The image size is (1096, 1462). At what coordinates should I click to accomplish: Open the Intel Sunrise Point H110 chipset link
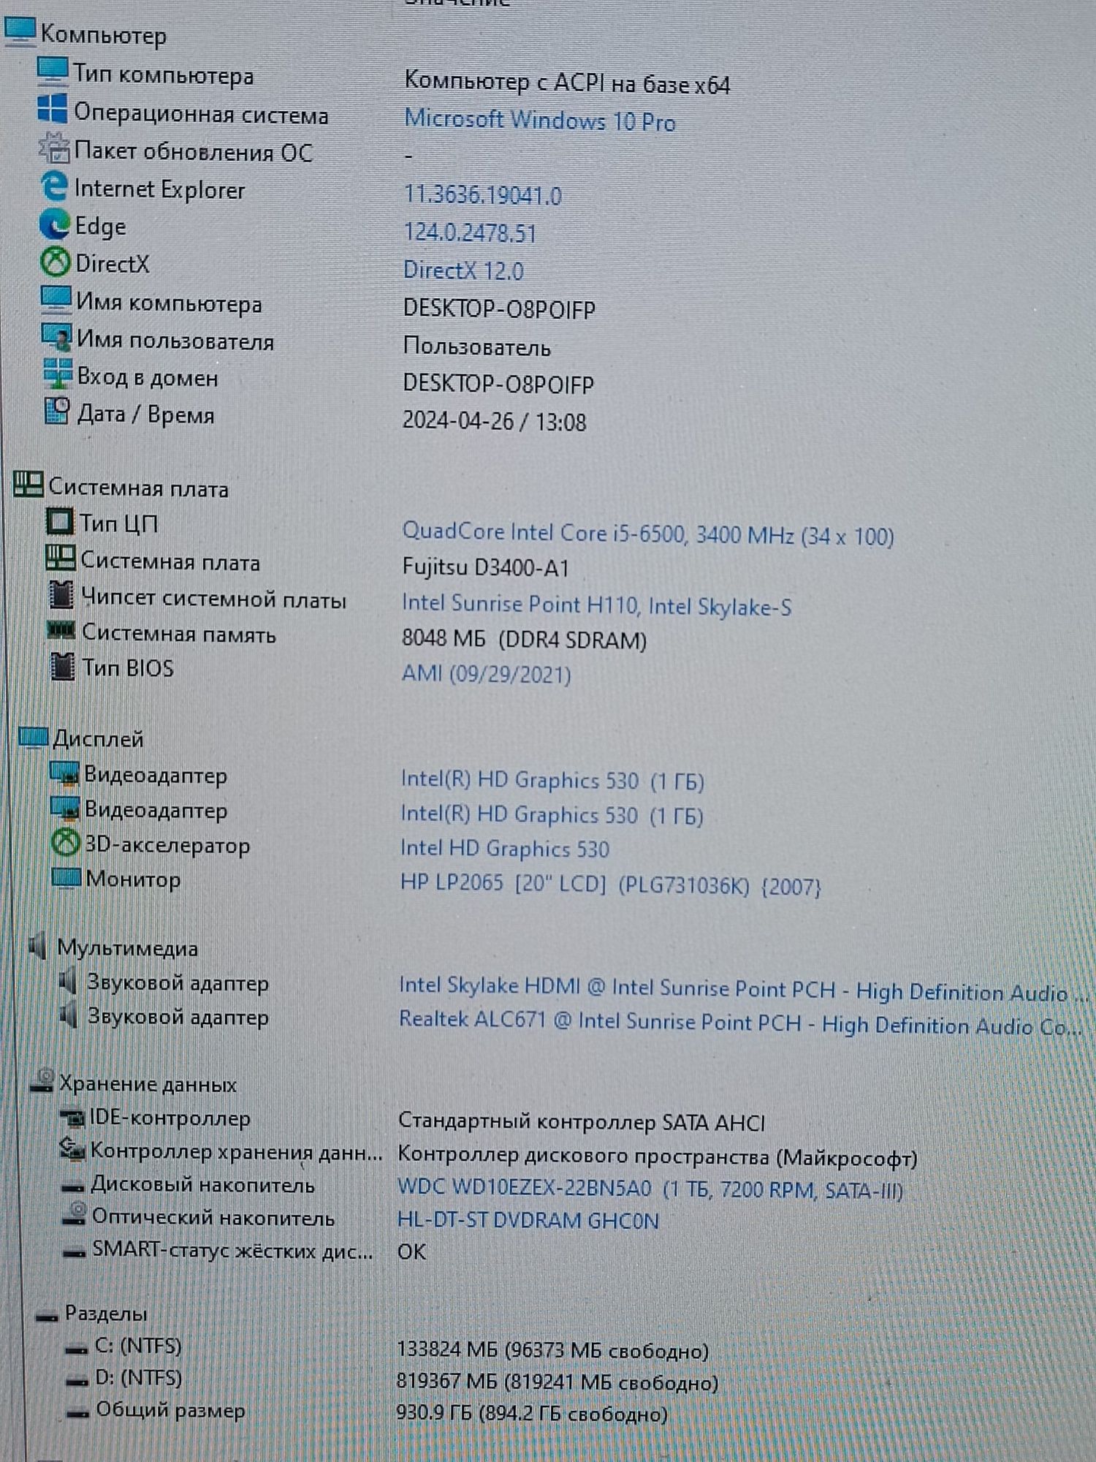(596, 605)
